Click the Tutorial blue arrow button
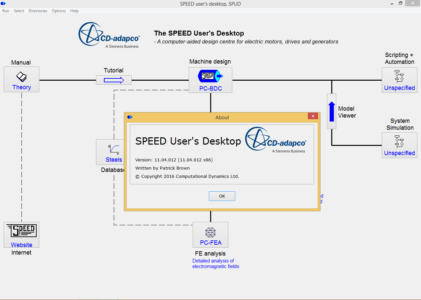The height and width of the screenshot is (300, 421). point(114,80)
